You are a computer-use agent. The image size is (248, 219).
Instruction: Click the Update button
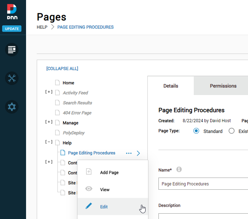click(12, 29)
